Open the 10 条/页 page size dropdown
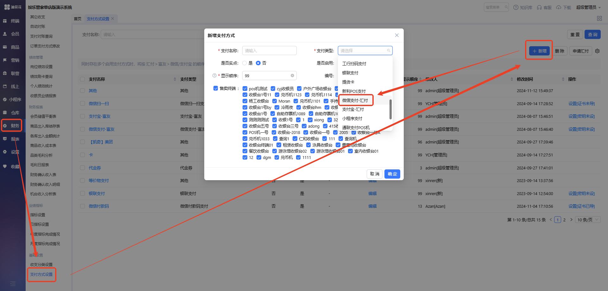608x291 pixels. [x=588, y=219]
